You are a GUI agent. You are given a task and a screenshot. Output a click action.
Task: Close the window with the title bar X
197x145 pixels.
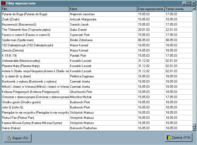point(193,3)
